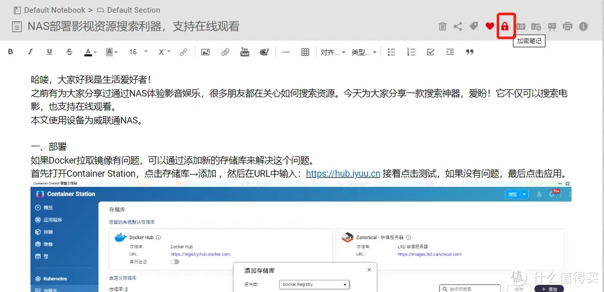
Task: Open the 类型 type dropdown
Action: point(364,52)
